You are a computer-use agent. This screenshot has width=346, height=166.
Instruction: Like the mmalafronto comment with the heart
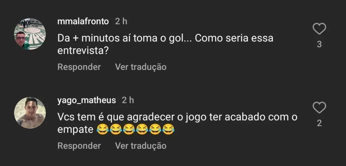(319, 29)
